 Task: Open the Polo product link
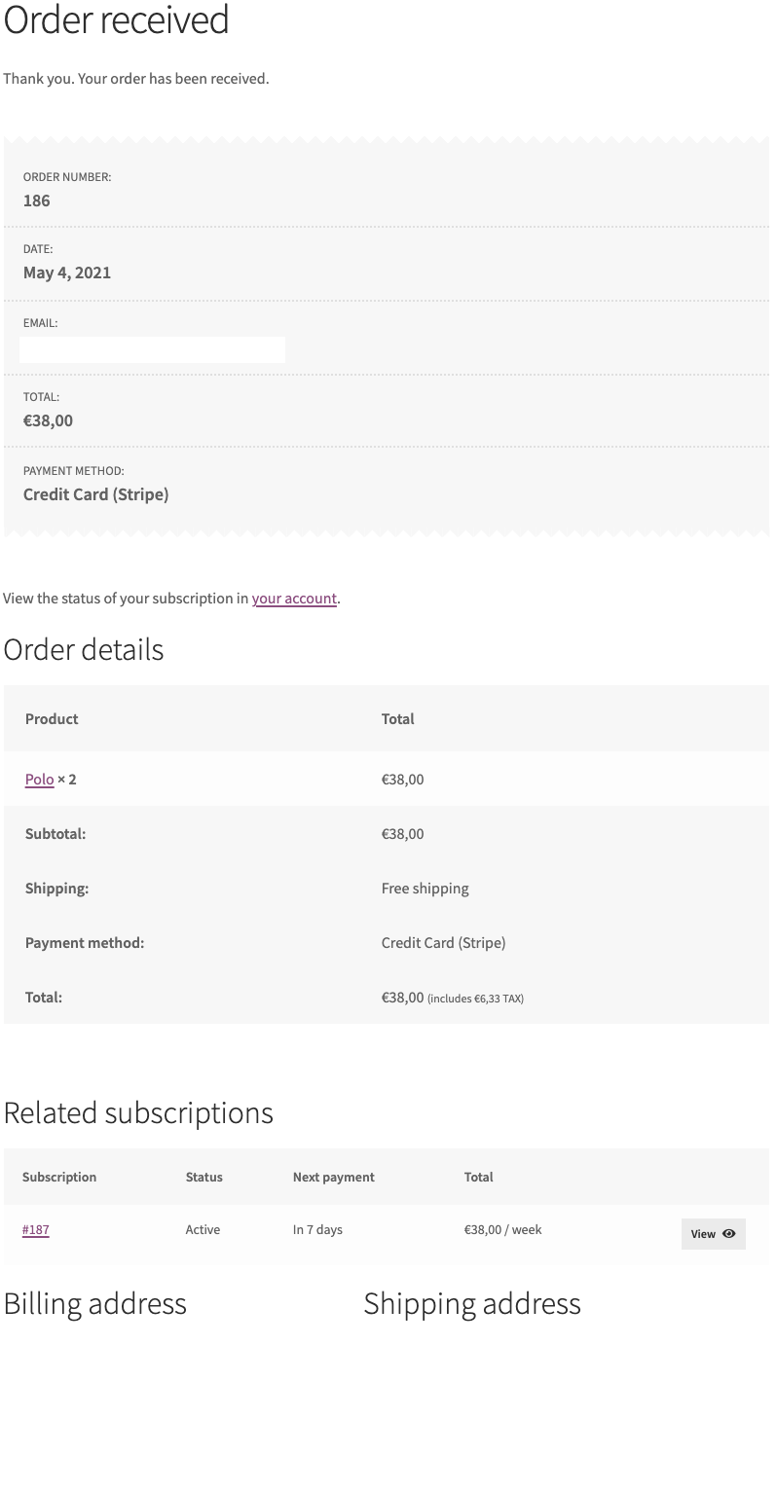39,779
